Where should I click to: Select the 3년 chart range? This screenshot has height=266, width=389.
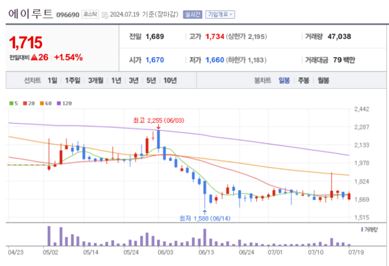tap(134, 80)
